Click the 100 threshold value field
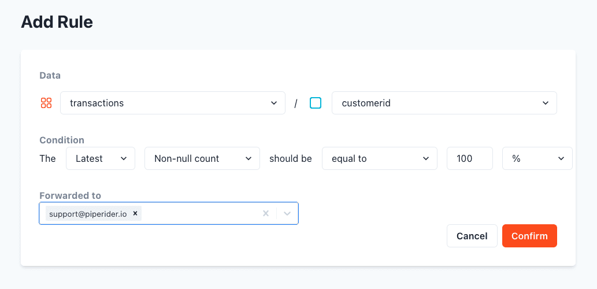The image size is (597, 289). point(470,158)
